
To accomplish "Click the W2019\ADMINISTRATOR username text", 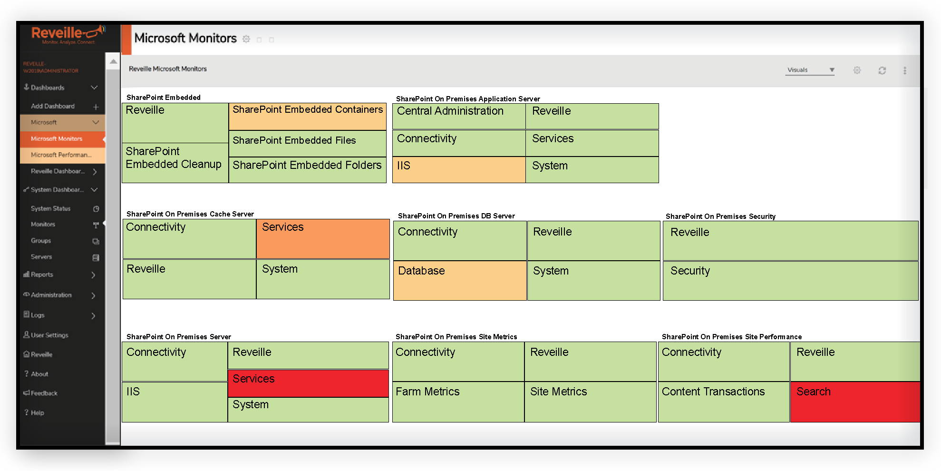I will pos(50,71).
